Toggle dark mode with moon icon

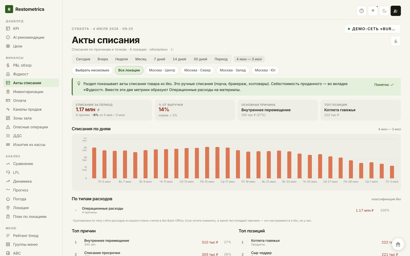tap(384, 11)
